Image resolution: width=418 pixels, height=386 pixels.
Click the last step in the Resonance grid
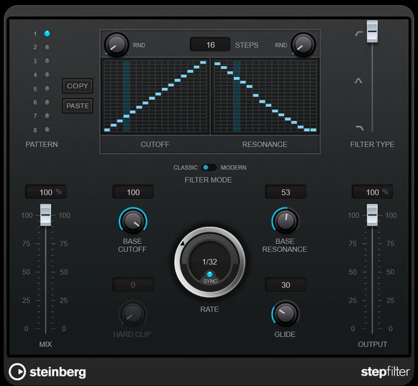coord(313,130)
